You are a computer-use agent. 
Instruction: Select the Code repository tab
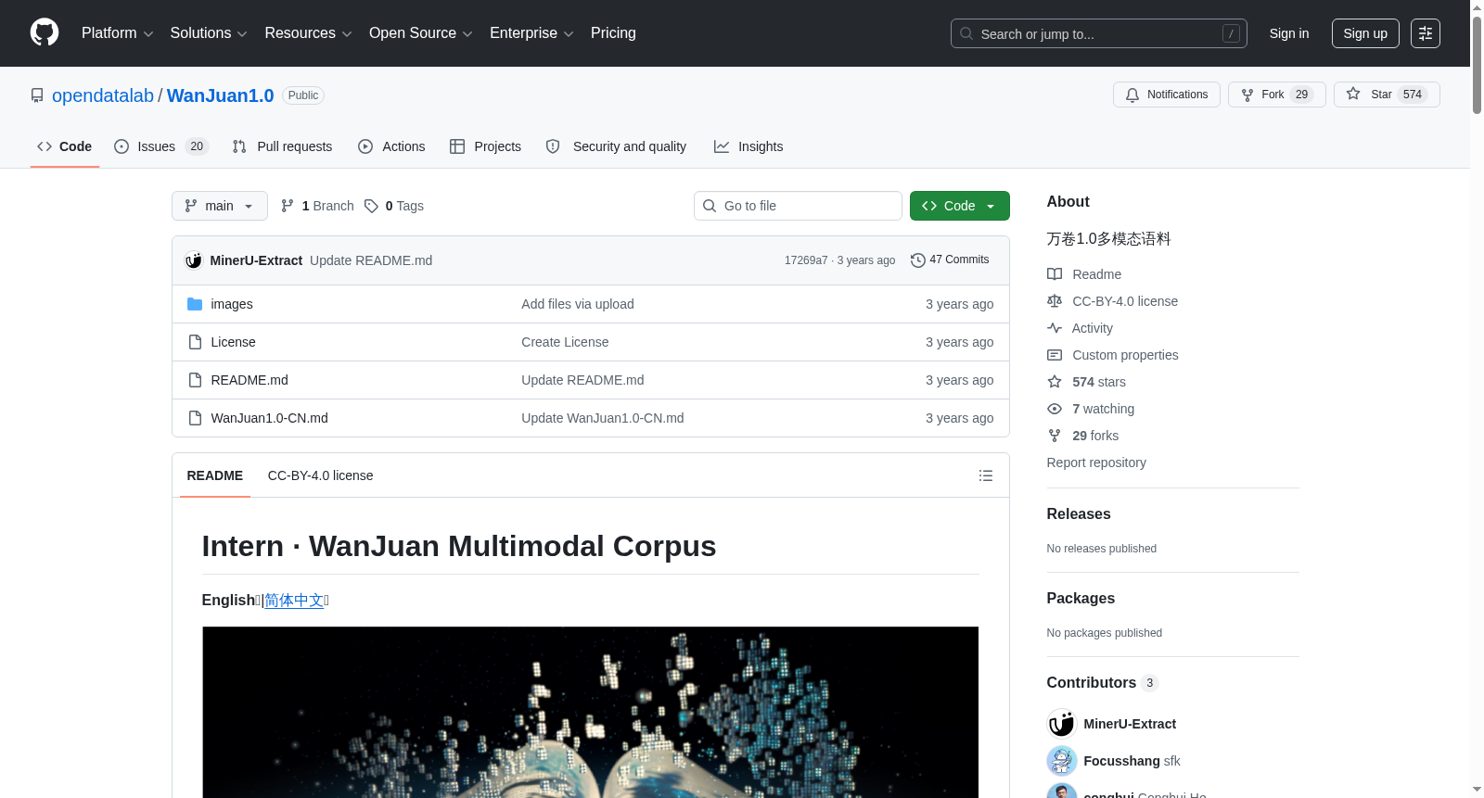pos(64,146)
